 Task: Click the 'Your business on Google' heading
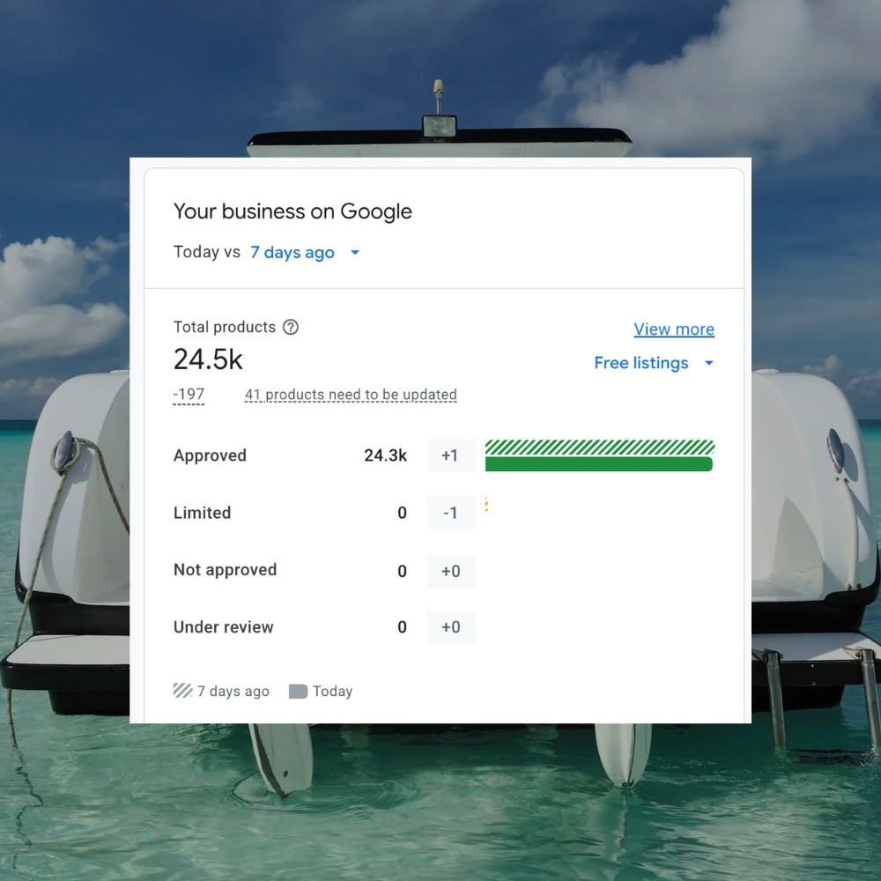[x=292, y=211]
